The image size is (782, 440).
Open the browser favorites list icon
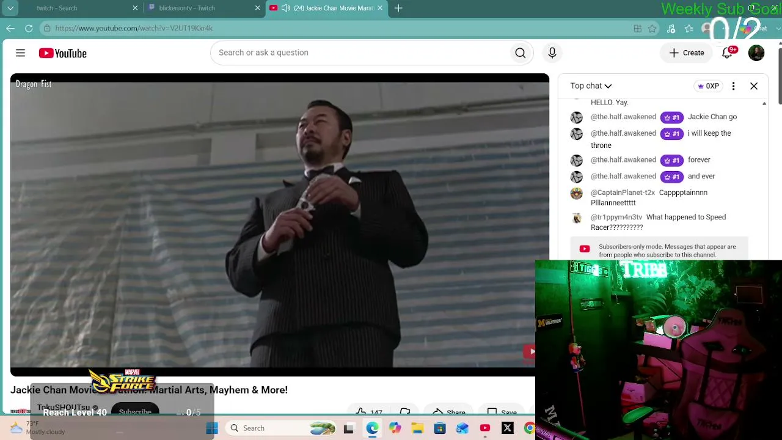[x=689, y=28]
